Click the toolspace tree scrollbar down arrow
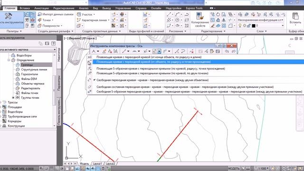Viewport: 304px width, 171px height. (54, 125)
